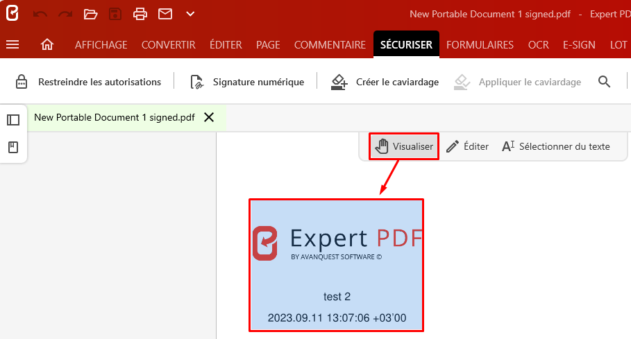Click Appliquer le caviardage

click(x=530, y=82)
